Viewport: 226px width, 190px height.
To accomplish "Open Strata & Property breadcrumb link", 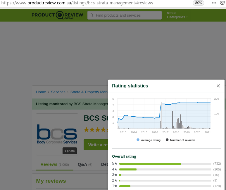I will (89, 92).
